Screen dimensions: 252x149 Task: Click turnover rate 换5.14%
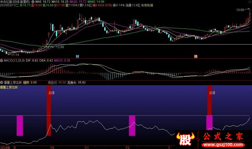coord(119,5)
